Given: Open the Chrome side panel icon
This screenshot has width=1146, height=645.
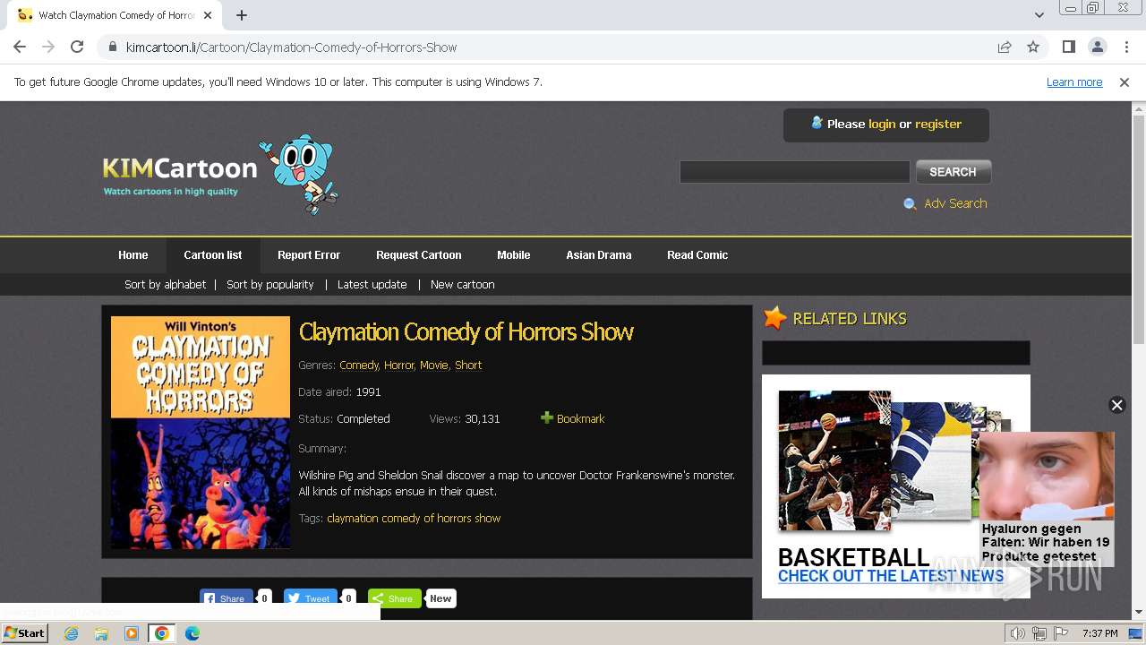Looking at the screenshot, I should (x=1068, y=47).
